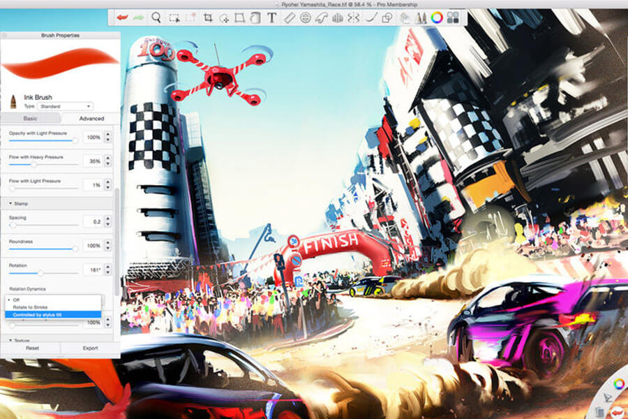628x419 pixels.
Task: Click the Roundness stepper arrows
Action: (x=107, y=245)
